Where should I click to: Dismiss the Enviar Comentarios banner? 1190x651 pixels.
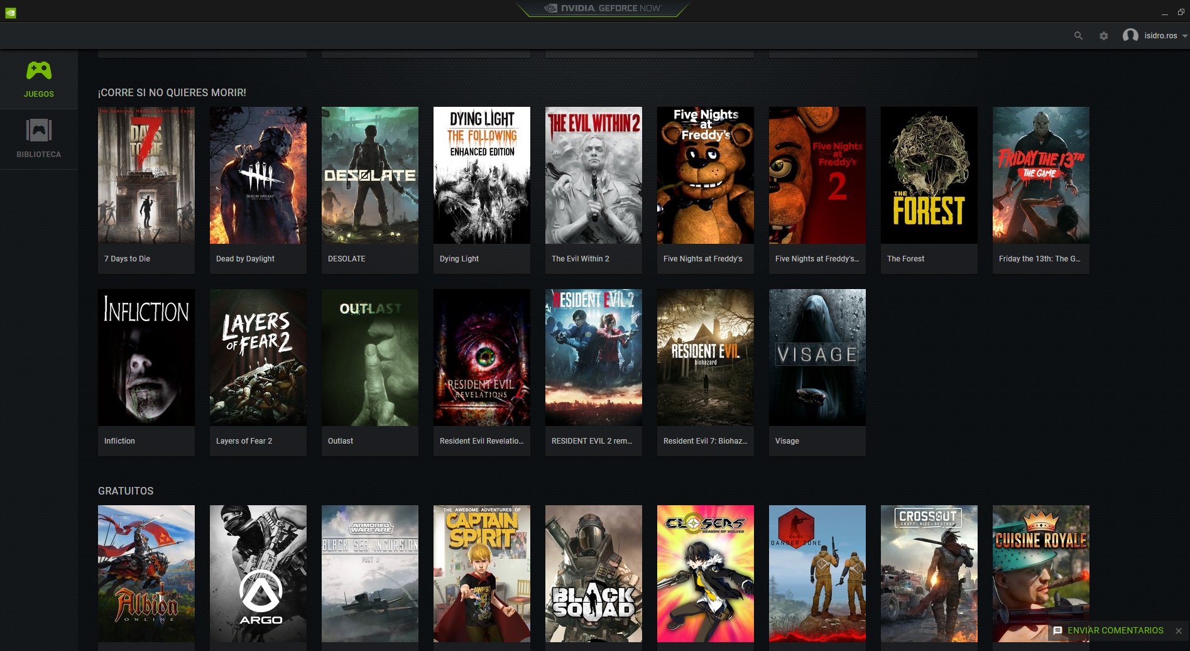pyautogui.click(x=1179, y=631)
